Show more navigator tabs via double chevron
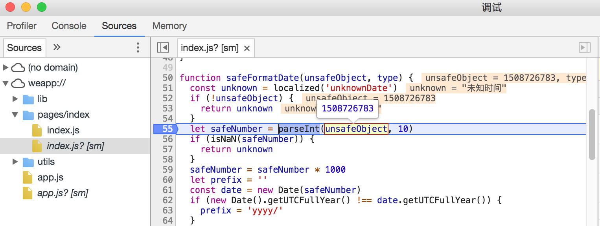 coord(57,47)
